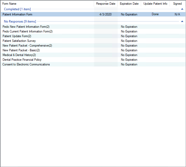Select the Patient Information Form row
The height and width of the screenshot is (167, 186).
point(18,14)
